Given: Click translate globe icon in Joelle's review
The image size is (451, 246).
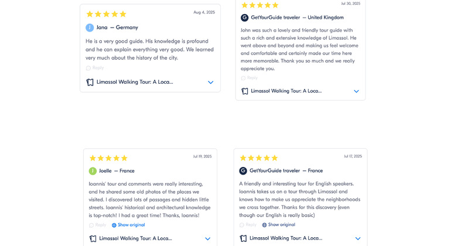Looking at the screenshot, I should coord(114,225).
